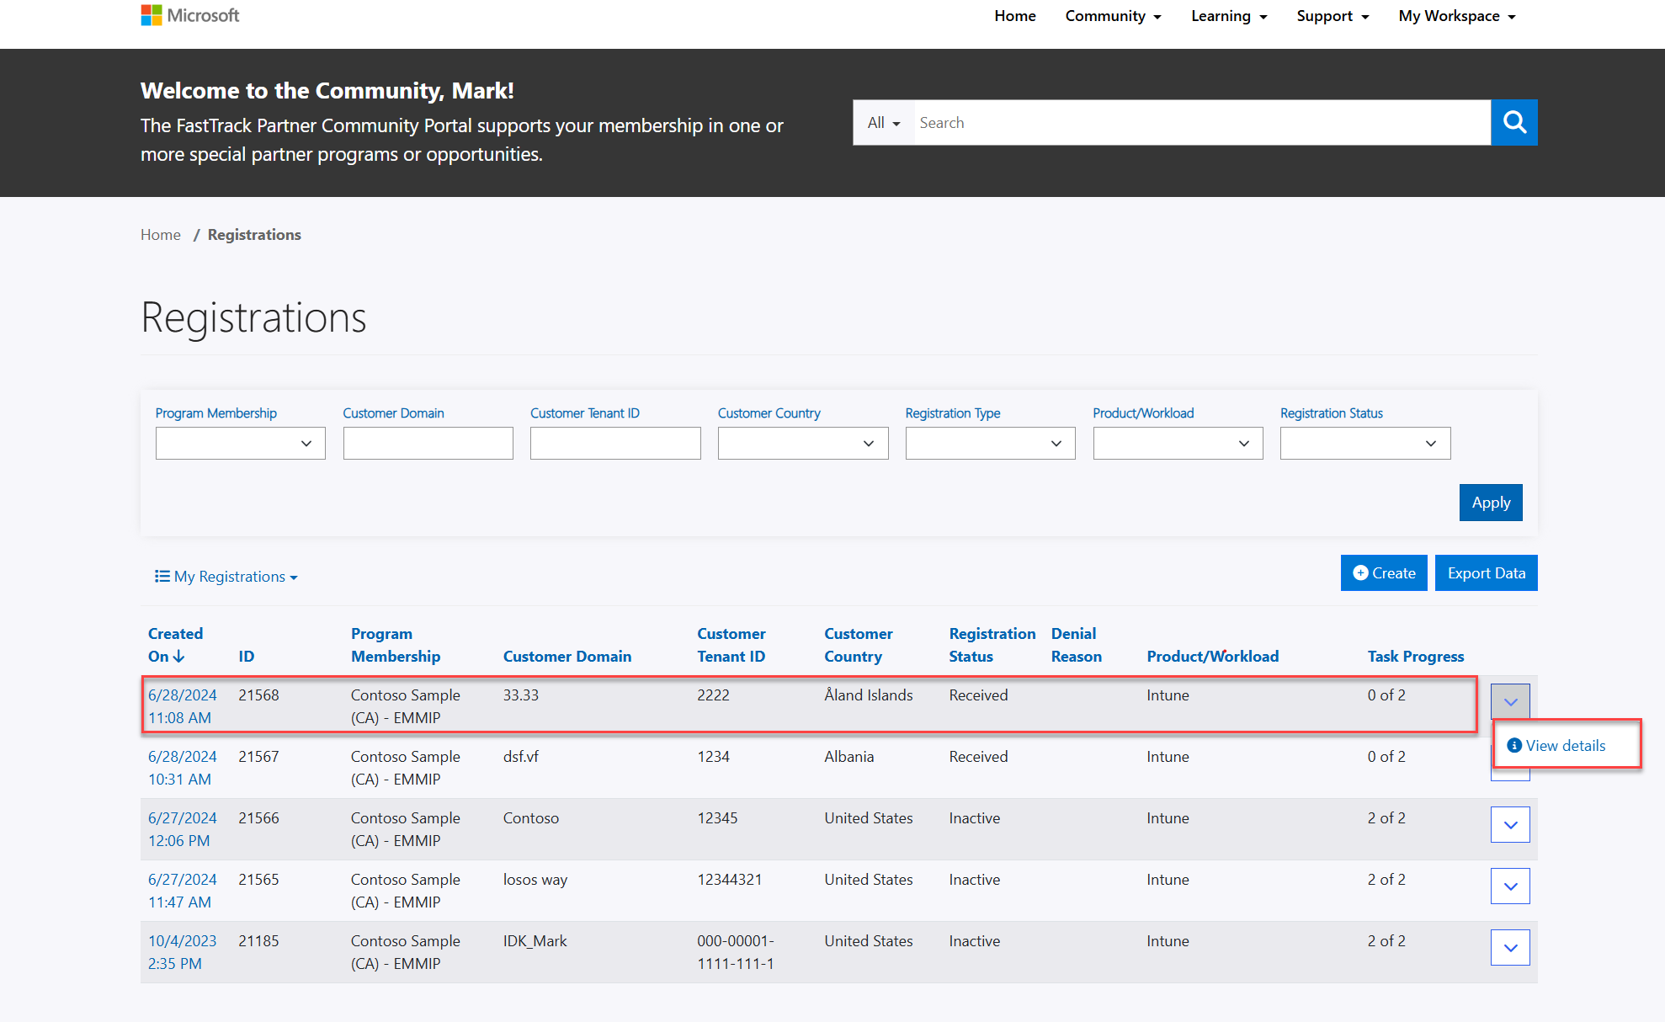Screen dimensions: 1665x1022
Task: Click the tenant ID cell 12344321
Action: tap(730, 880)
